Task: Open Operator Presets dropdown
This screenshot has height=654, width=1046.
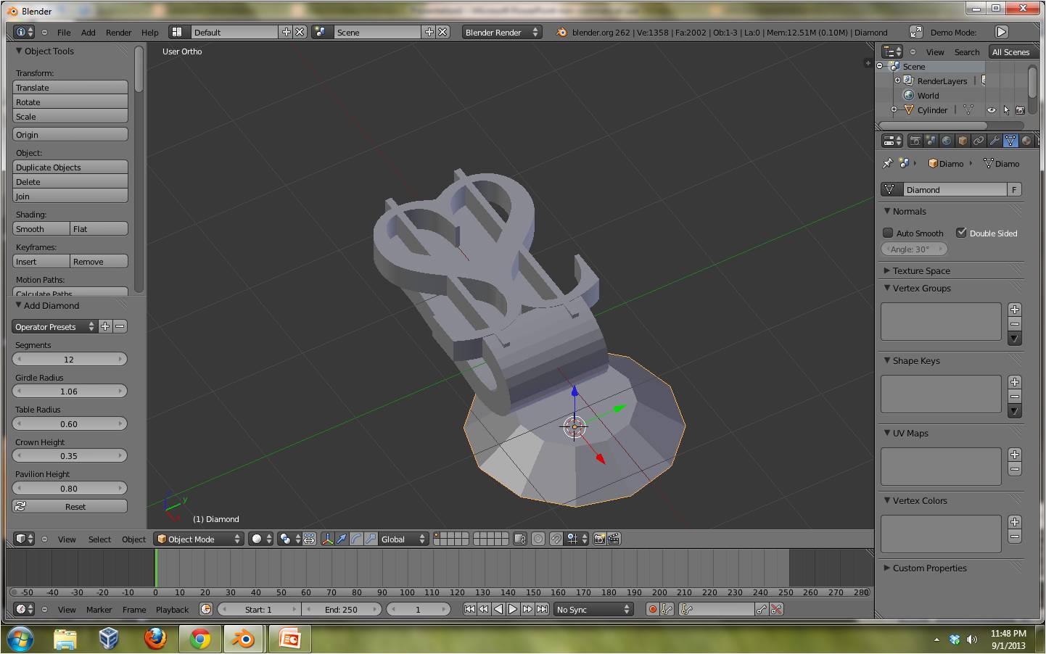Action: 54,326
